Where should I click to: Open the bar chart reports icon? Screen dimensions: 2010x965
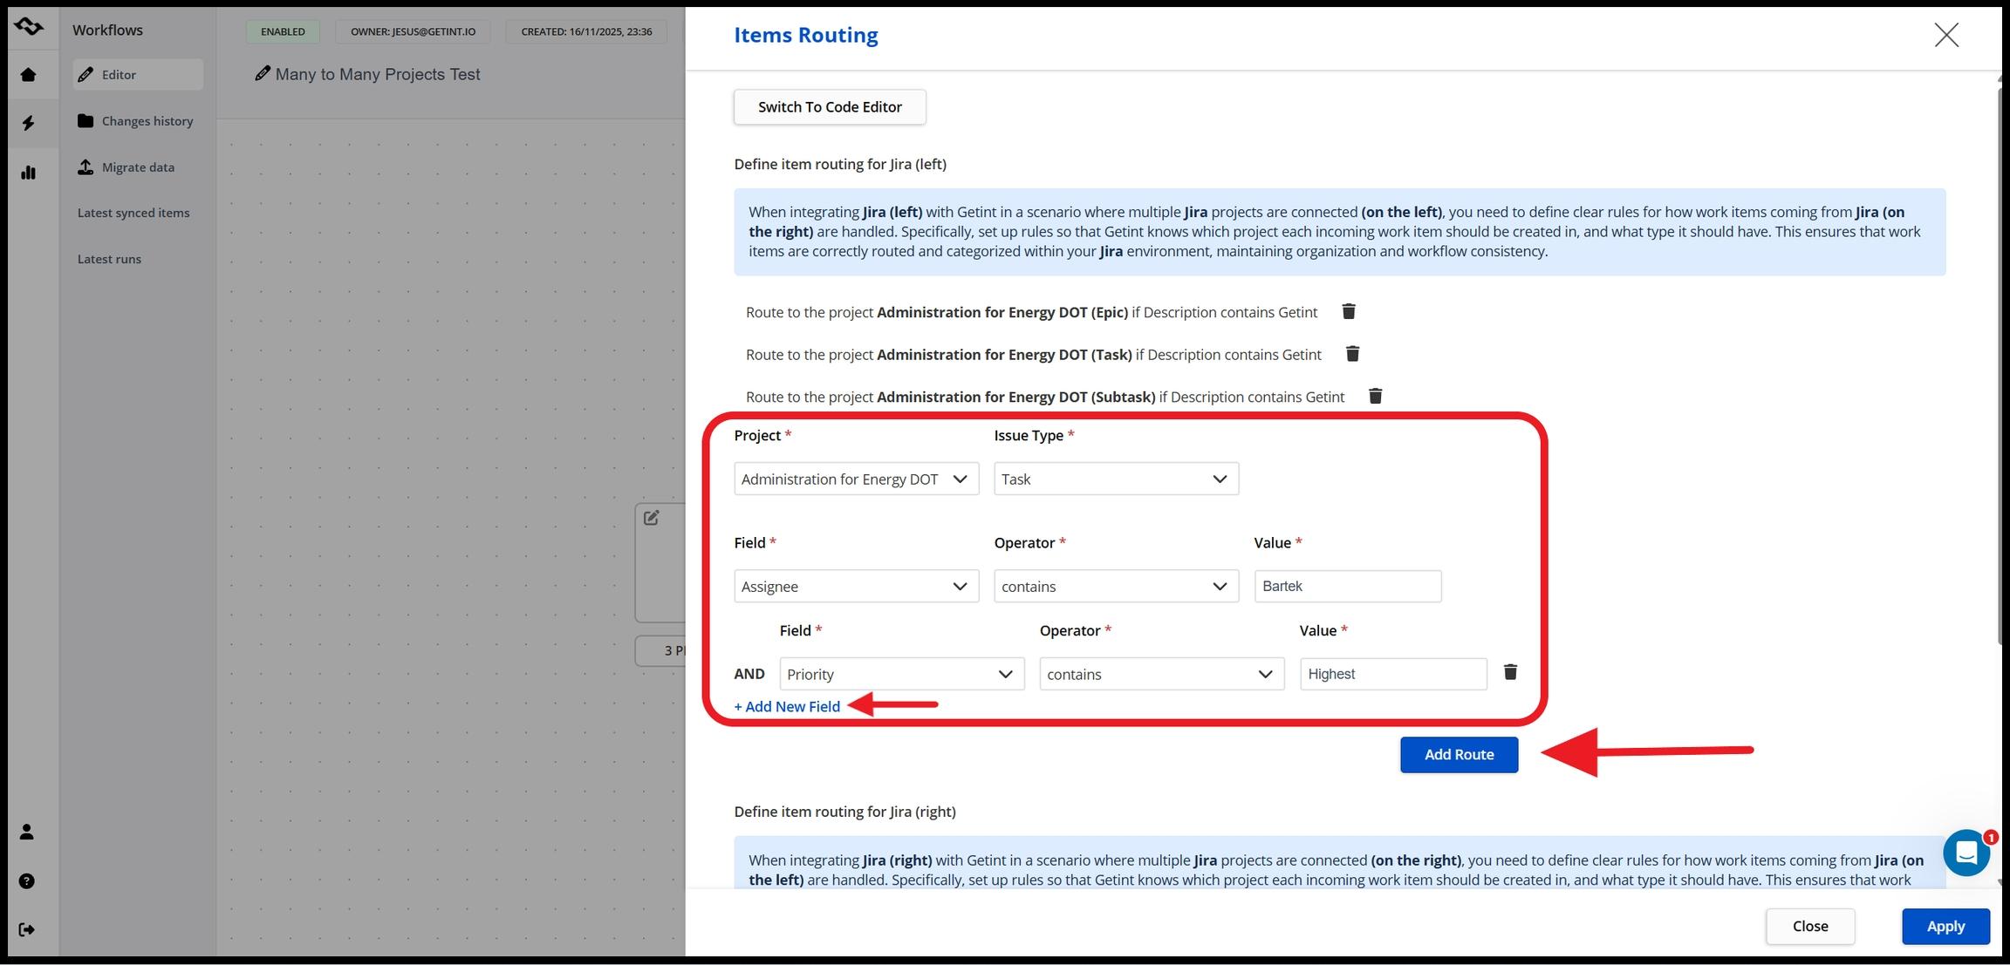click(x=28, y=173)
